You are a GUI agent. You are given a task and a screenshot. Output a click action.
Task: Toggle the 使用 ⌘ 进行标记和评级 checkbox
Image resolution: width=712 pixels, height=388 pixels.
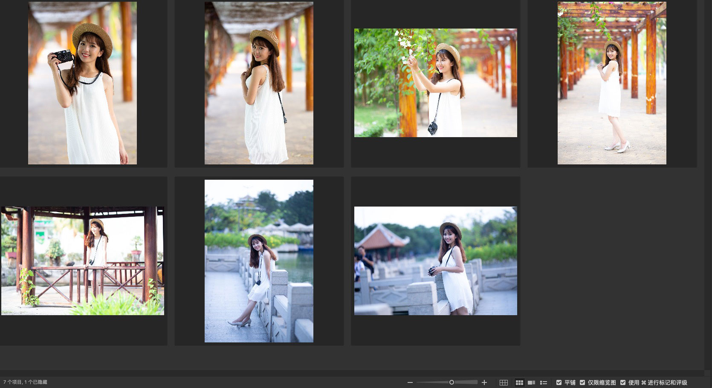click(x=623, y=382)
